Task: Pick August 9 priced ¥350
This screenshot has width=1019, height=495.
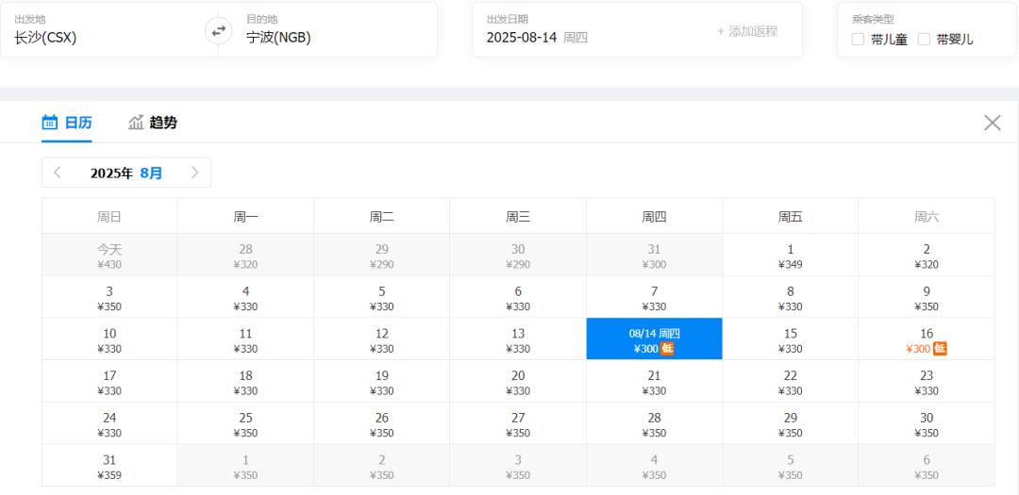Action: (x=927, y=297)
